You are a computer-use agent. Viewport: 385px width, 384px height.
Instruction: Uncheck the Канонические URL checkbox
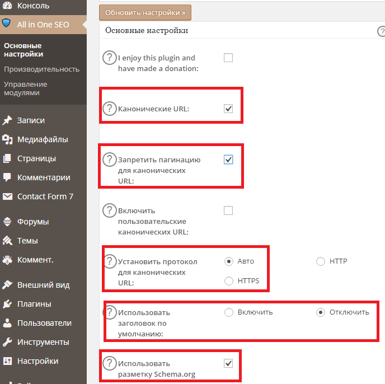228,109
